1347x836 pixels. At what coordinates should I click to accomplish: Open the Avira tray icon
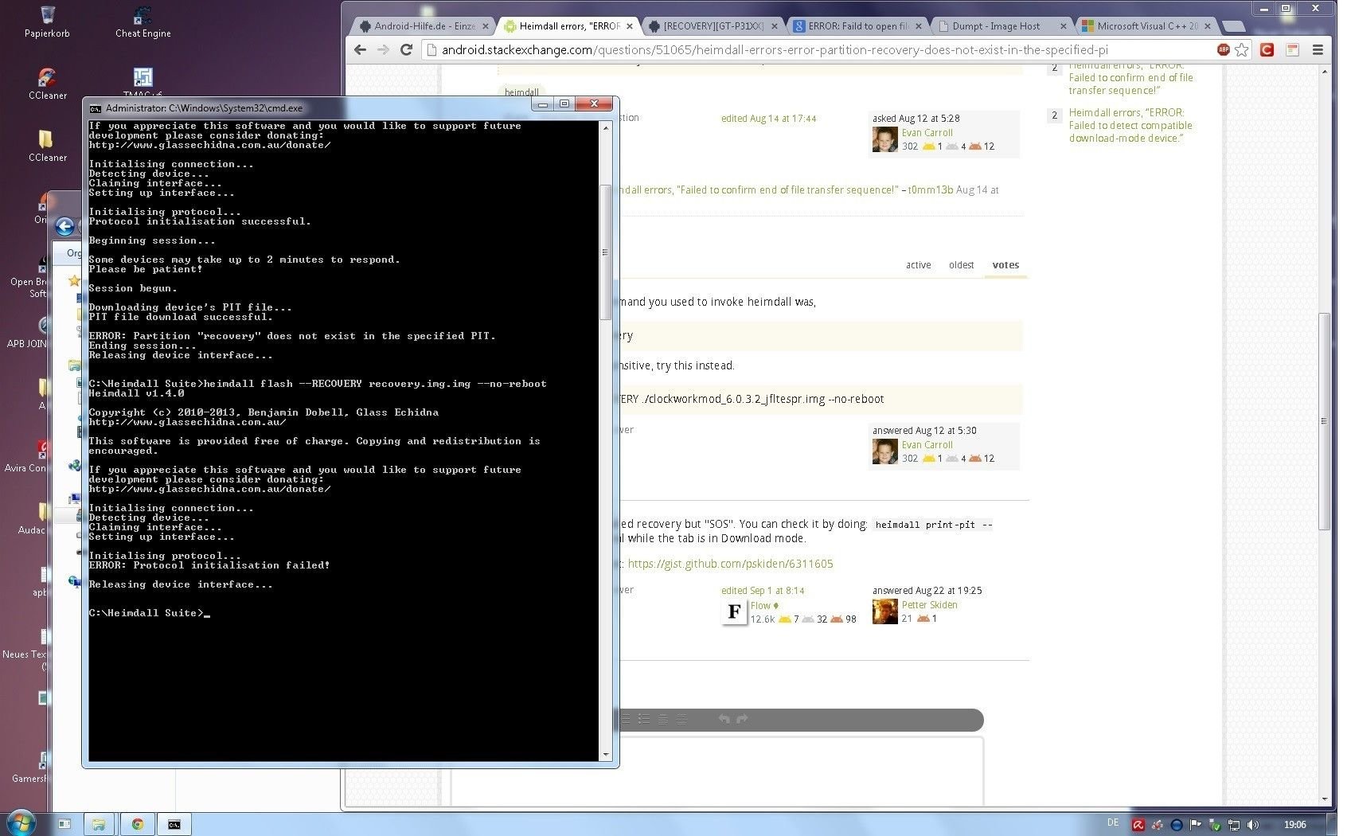click(1138, 825)
